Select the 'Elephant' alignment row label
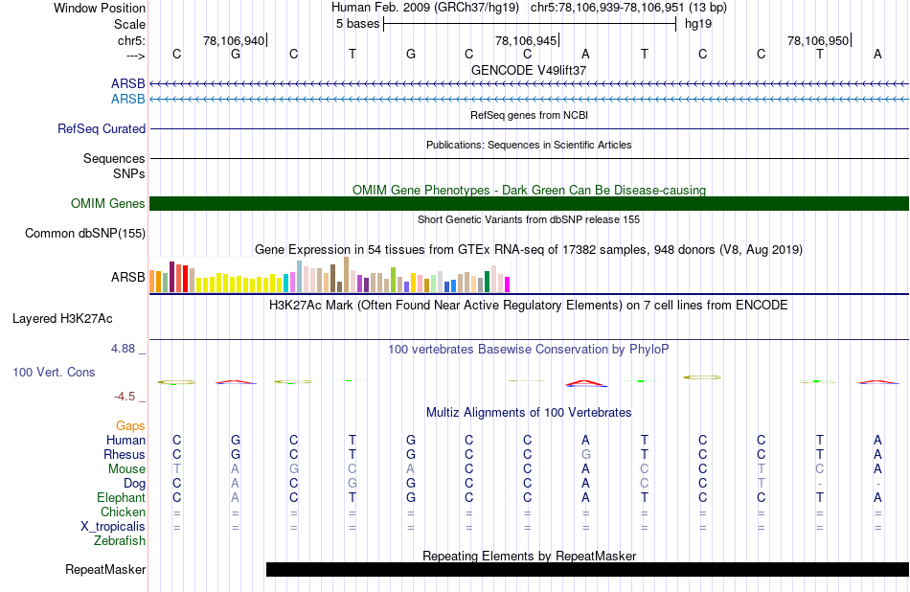 [122, 498]
